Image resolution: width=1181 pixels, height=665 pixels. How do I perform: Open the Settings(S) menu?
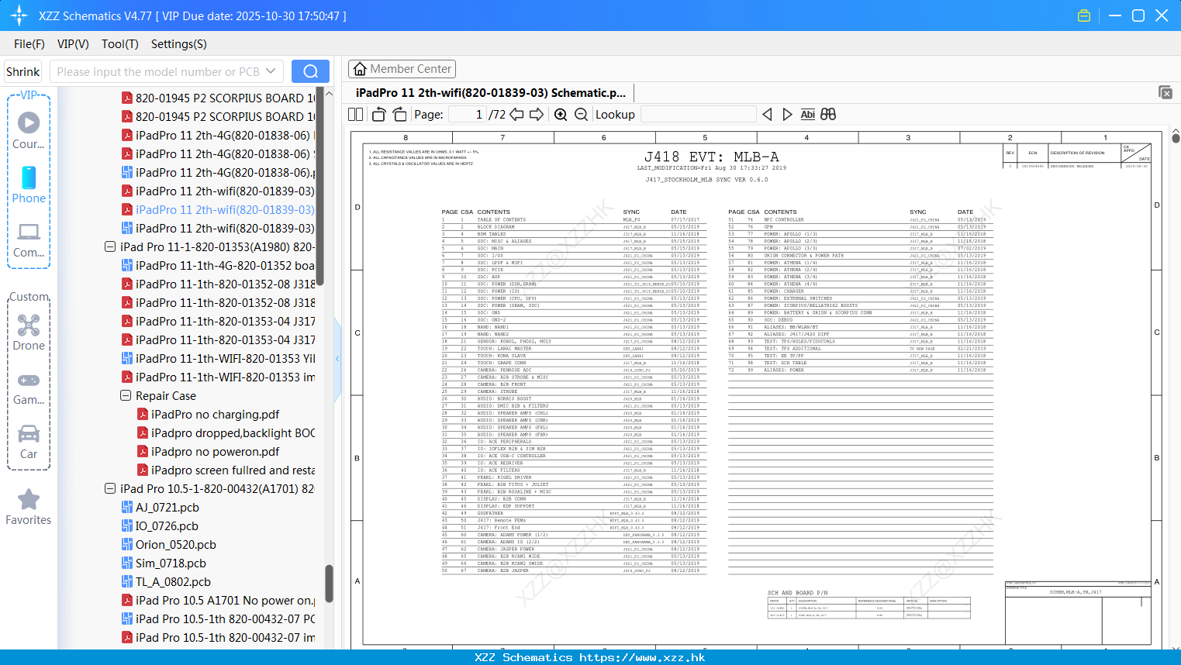(179, 43)
